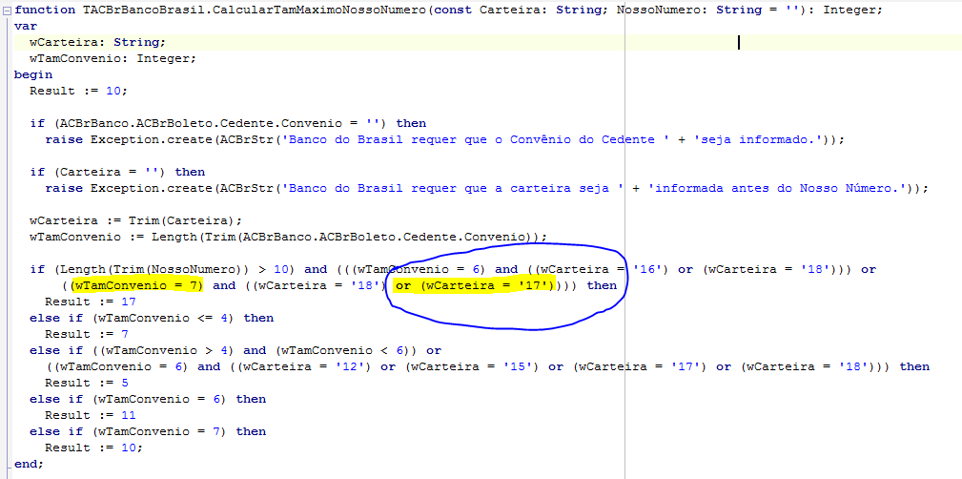This screenshot has height=479, width=962.
Task: Click the "if (Carteira = '') then" line
Action: pos(117,172)
